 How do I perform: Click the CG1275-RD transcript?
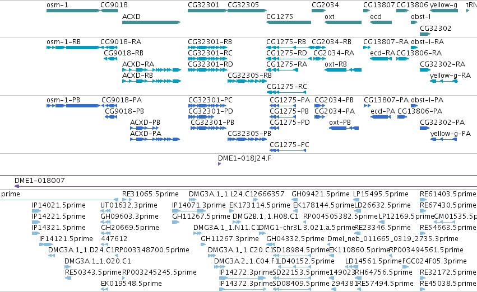pyautogui.click(x=289, y=59)
